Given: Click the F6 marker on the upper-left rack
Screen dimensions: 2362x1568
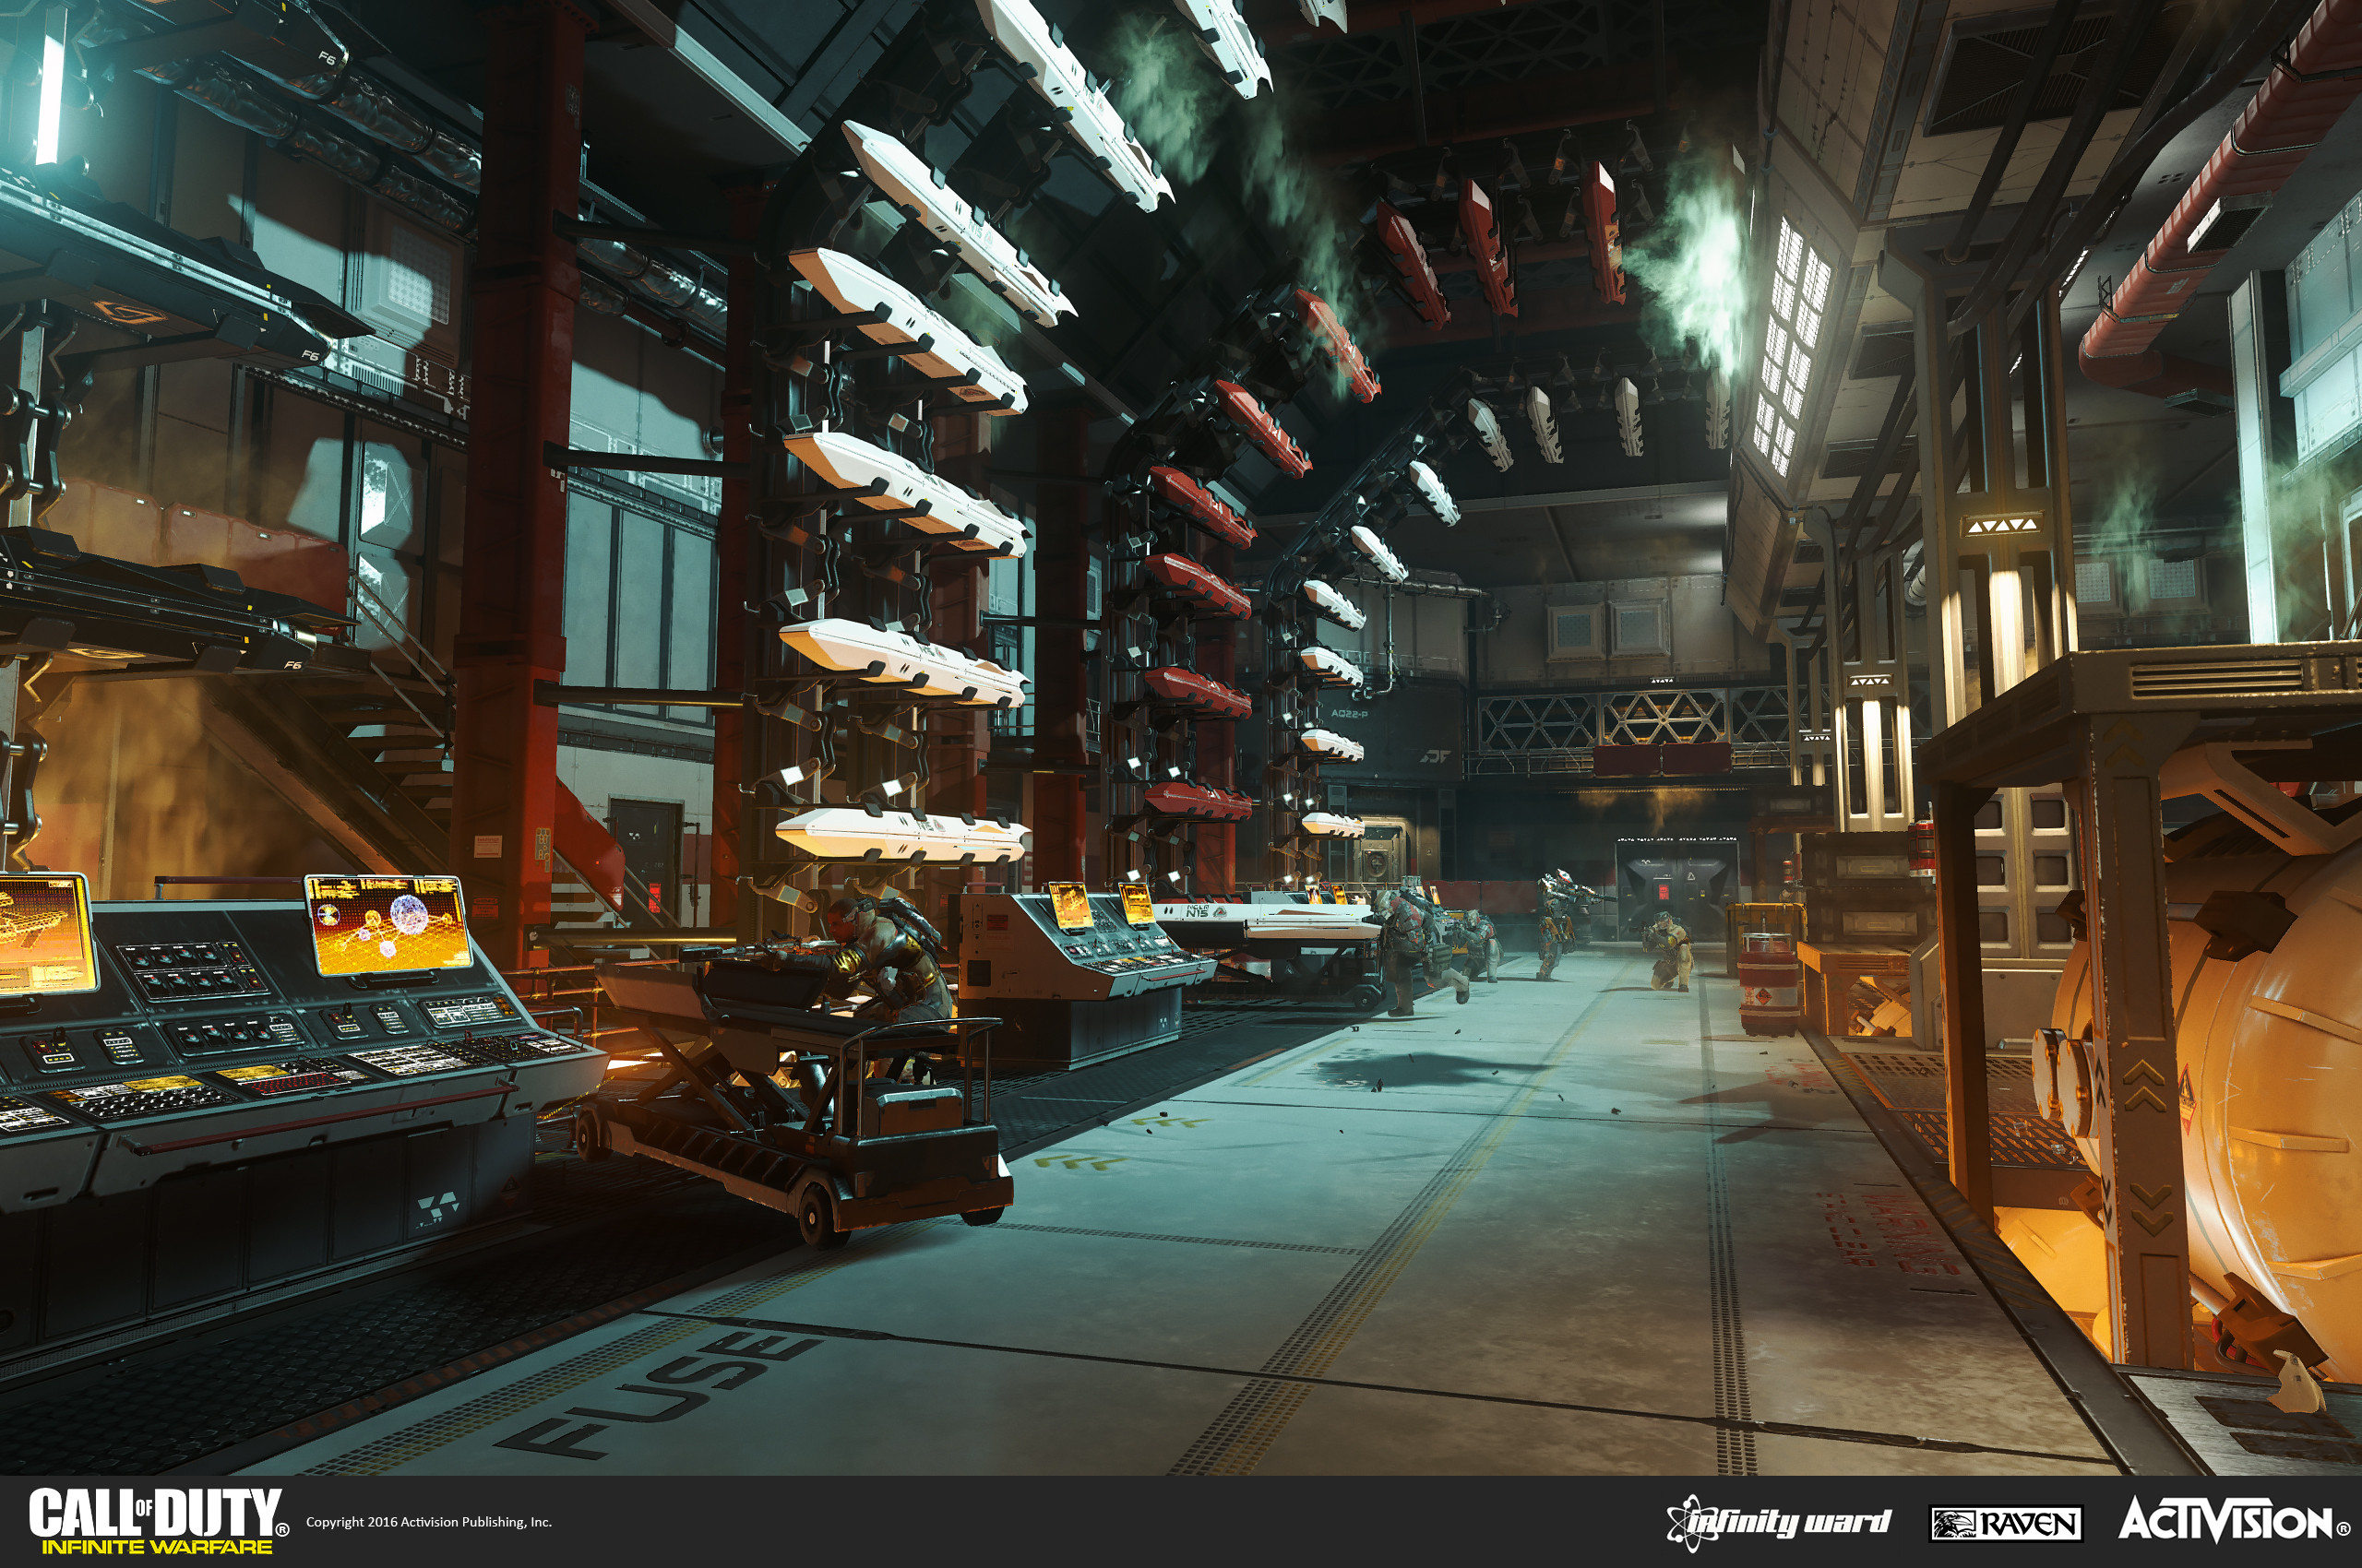Looking at the screenshot, I should 329,56.
